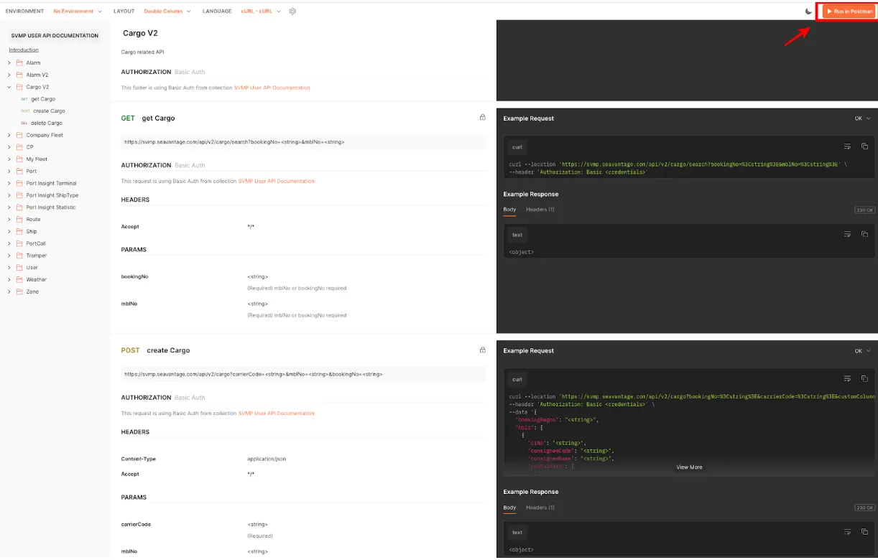Collapse the Cargo V2 folder chevron
Viewport: 878px width, 560px height.
[x=9, y=87]
